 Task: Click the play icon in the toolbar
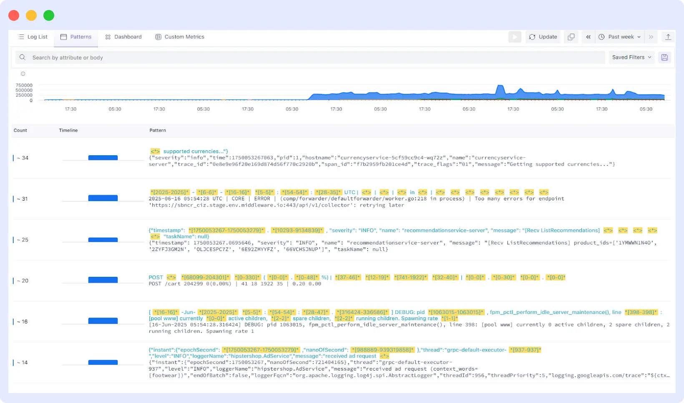click(515, 37)
